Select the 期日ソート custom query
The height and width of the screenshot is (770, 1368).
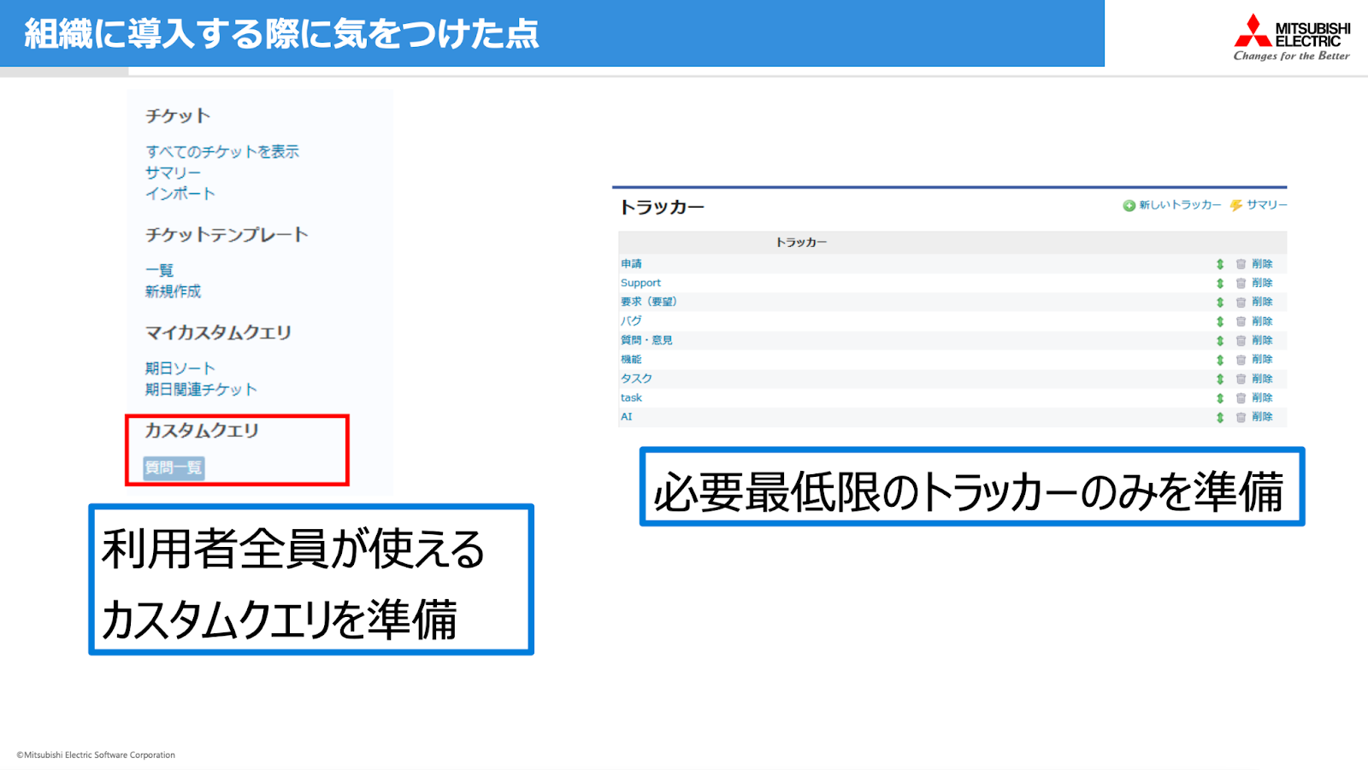click(x=180, y=368)
